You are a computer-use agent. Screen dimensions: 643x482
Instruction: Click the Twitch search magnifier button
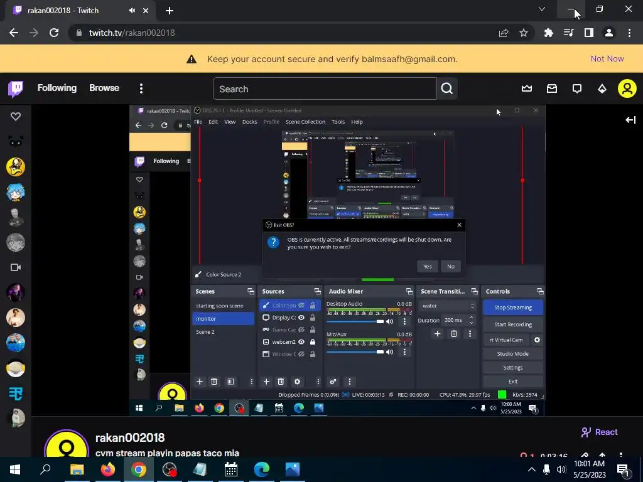pos(447,88)
